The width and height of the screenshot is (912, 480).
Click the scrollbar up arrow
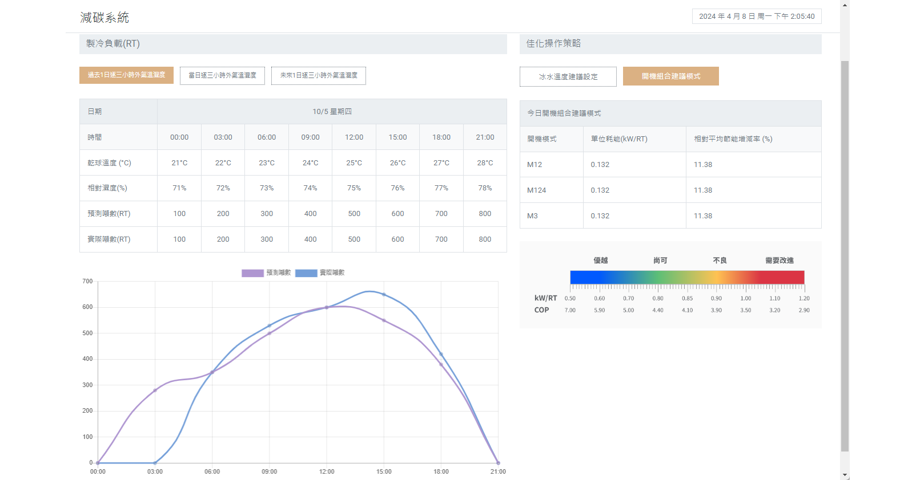(x=845, y=5)
